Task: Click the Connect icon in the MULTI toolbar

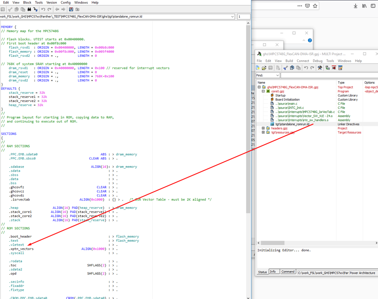Action: pos(328,68)
